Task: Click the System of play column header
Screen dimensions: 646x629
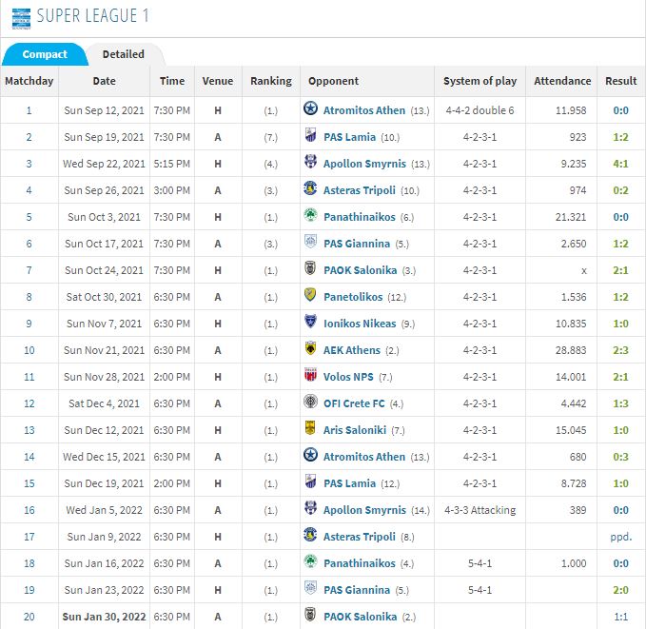Action: point(480,81)
